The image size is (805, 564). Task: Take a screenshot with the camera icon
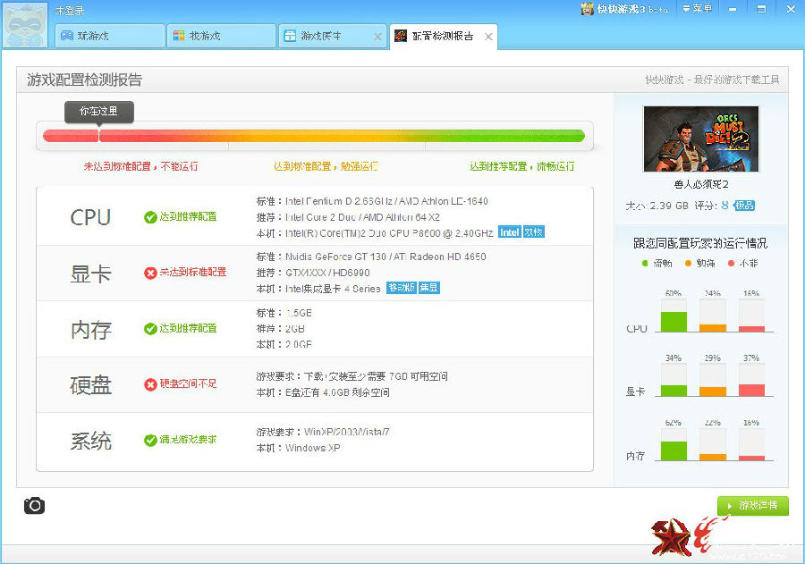tap(34, 506)
